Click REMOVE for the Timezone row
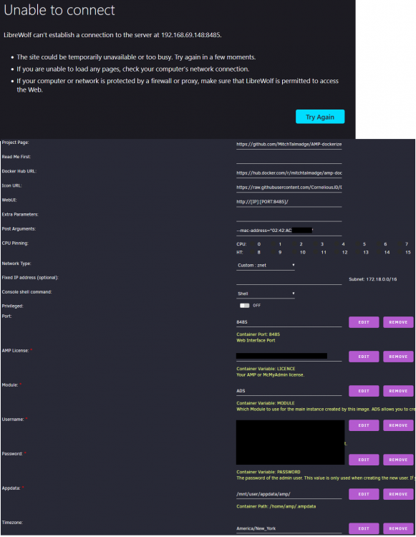The height and width of the screenshot is (537, 416). (x=398, y=528)
